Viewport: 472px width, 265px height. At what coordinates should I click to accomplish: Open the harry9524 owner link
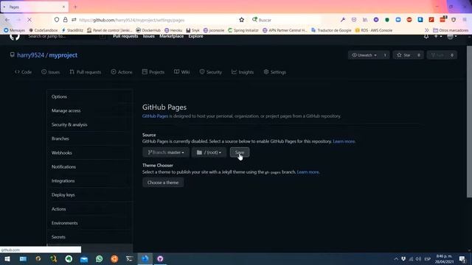point(31,55)
